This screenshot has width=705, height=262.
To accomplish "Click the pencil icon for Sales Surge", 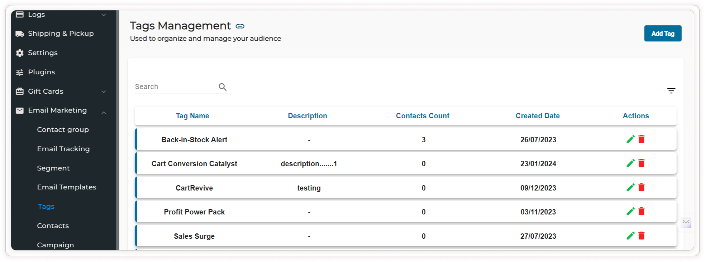I will [x=630, y=236].
